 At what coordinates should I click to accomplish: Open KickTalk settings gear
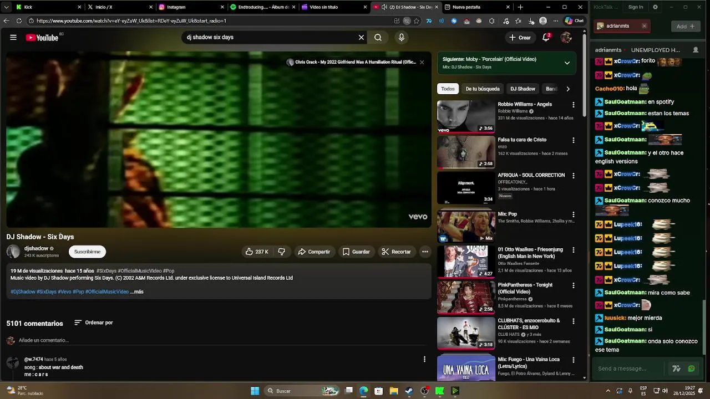655,7
